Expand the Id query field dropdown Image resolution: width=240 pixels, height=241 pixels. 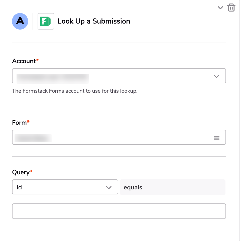(x=109, y=187)
